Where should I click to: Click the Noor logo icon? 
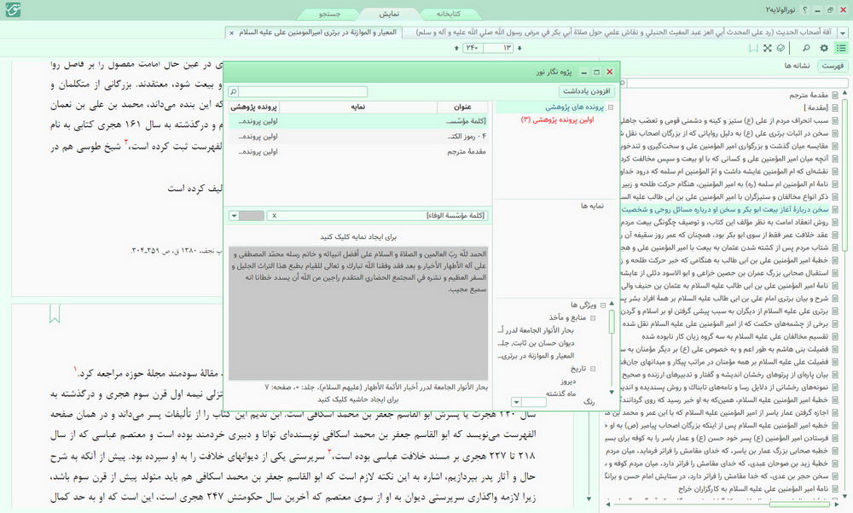(13, 10)
